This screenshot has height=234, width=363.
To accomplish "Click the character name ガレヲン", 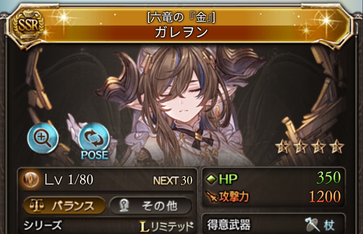I will click(x=181, y=32).
